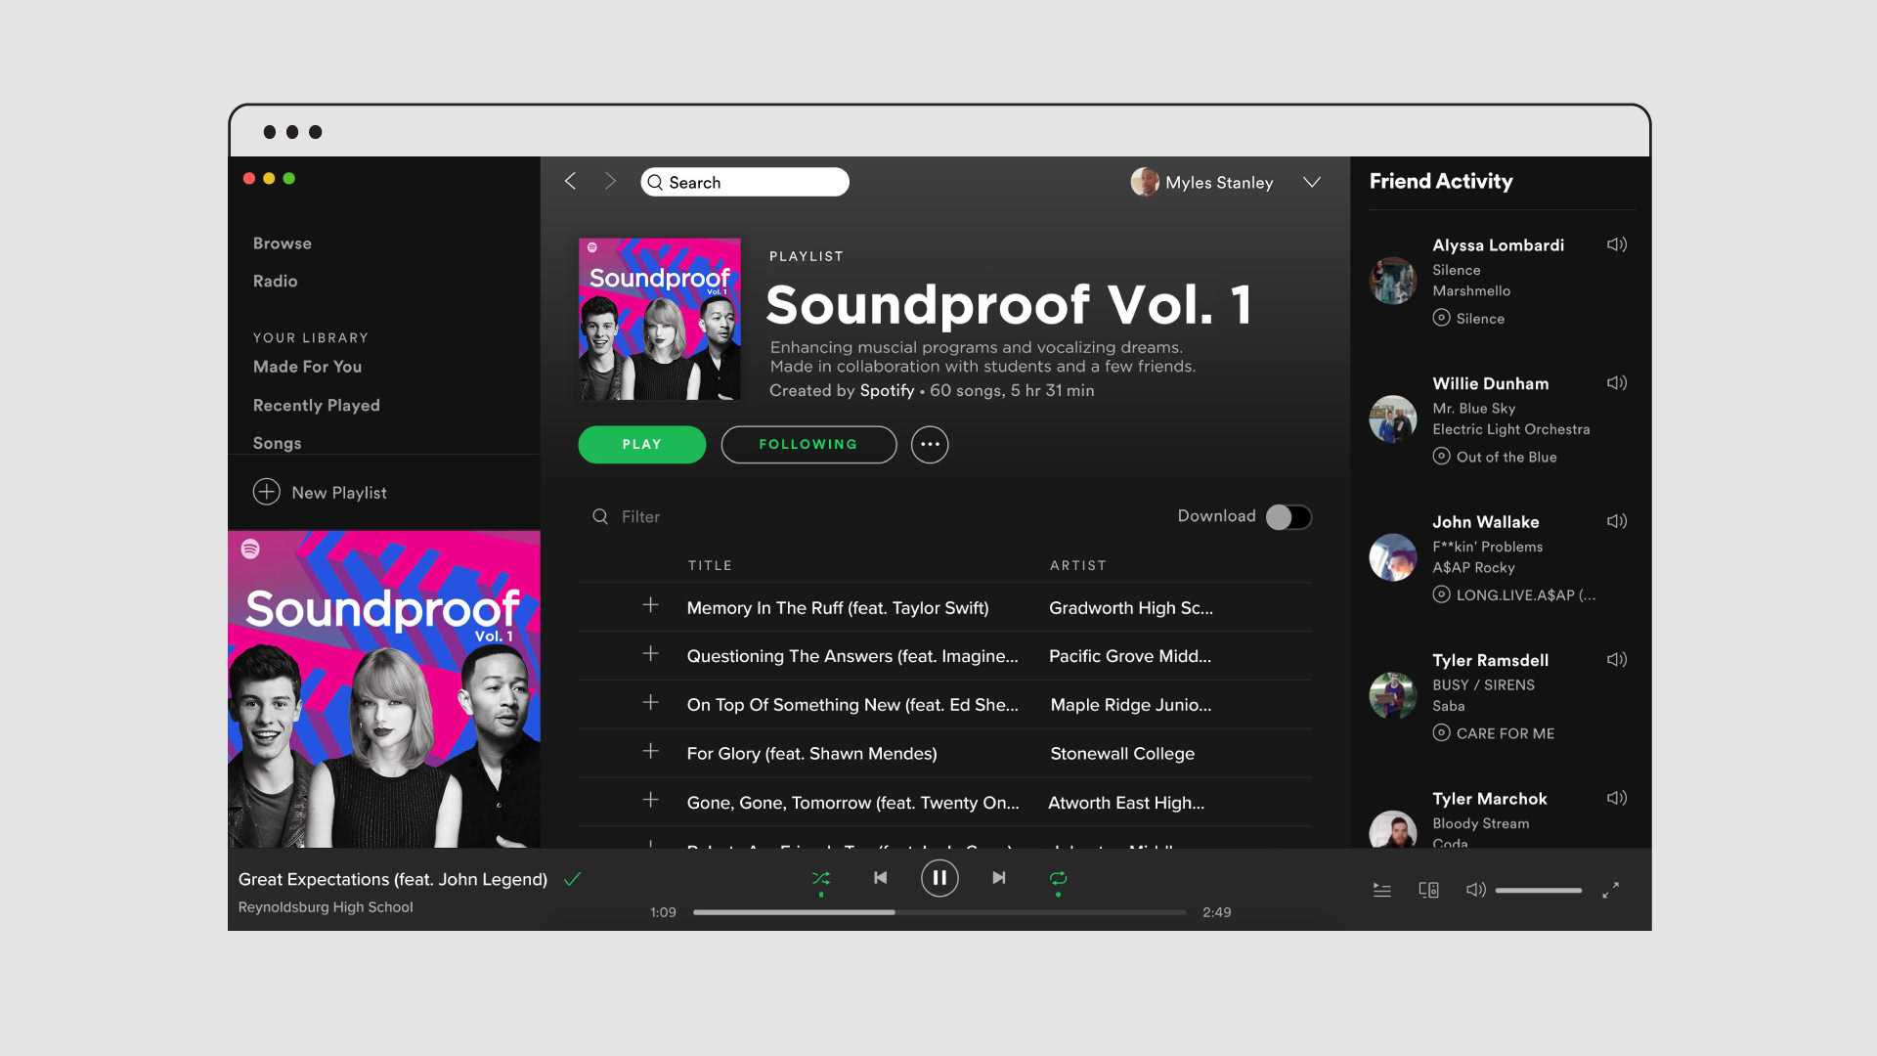Open Recently Played in library
Image resolution: width=1877 pixels, height=1056 pixels.
(316, 405)
